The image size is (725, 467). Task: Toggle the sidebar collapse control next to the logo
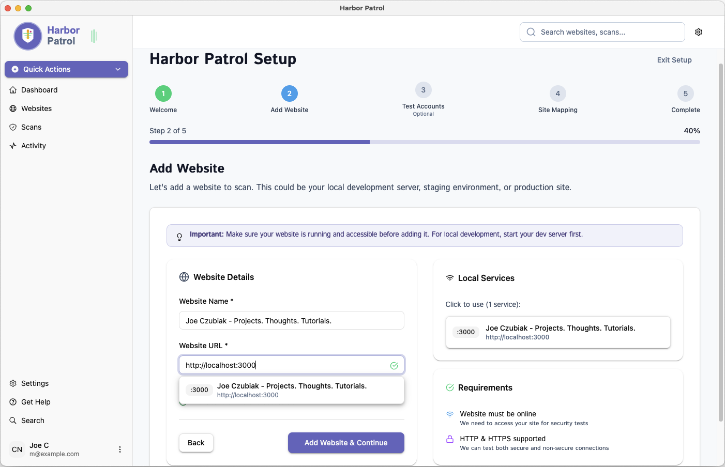click(x=93, y=36)
